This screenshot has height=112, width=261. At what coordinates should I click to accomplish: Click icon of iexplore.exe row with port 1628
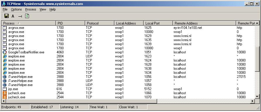click(5, 64)
